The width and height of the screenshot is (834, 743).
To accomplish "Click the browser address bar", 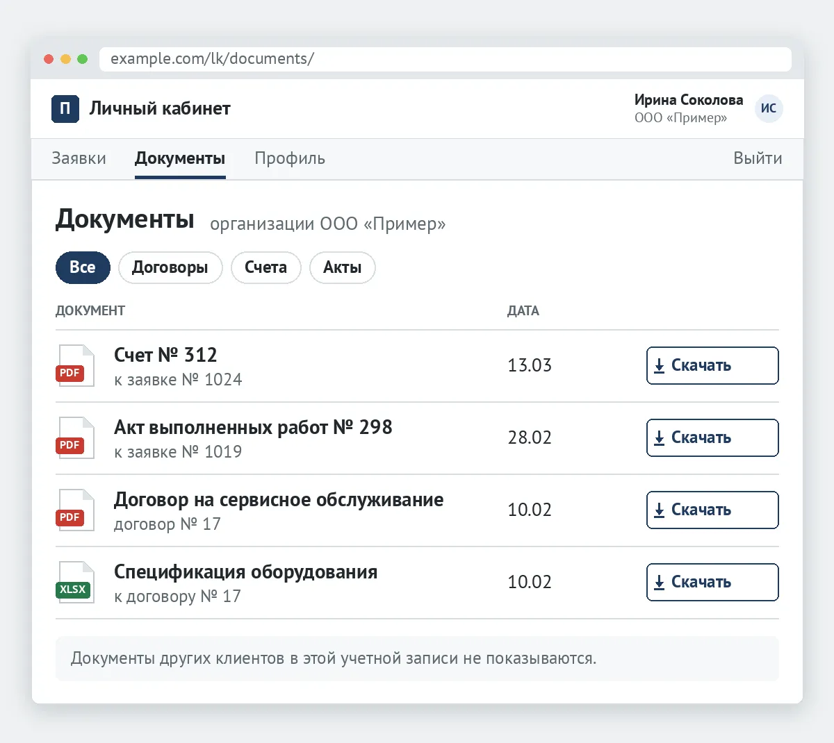I will tap(445, 59).
